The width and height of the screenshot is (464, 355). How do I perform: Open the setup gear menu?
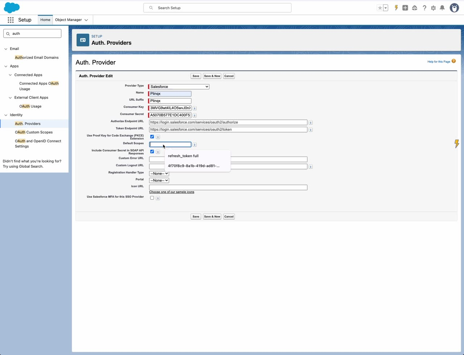coord(433,8)
